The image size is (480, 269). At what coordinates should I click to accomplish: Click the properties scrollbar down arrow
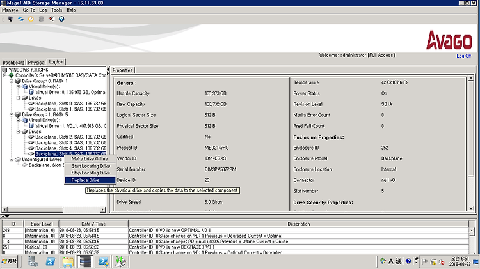(x=471, y=209)
